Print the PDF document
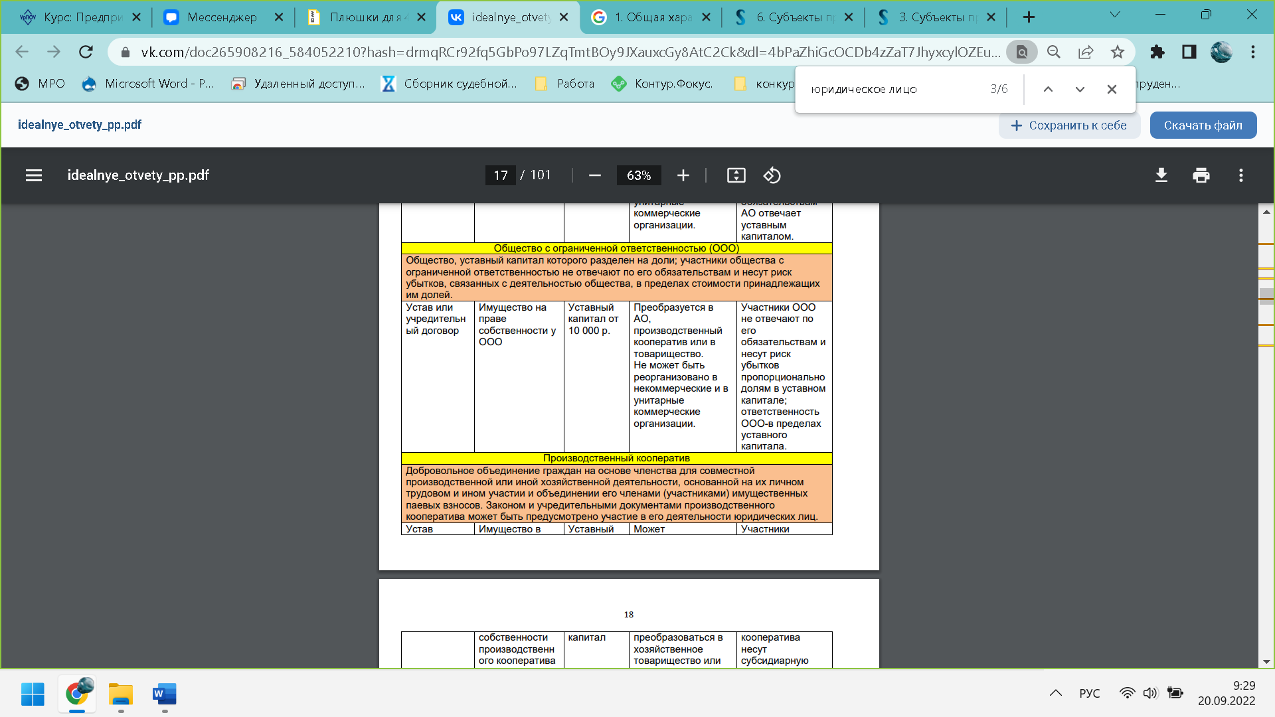The width and height of the screenshot is (1275, 717). tap(1201, 175)
